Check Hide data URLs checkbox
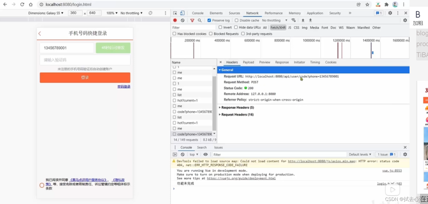This screenshot has height=204, width=428. click(x=236, y=27)
